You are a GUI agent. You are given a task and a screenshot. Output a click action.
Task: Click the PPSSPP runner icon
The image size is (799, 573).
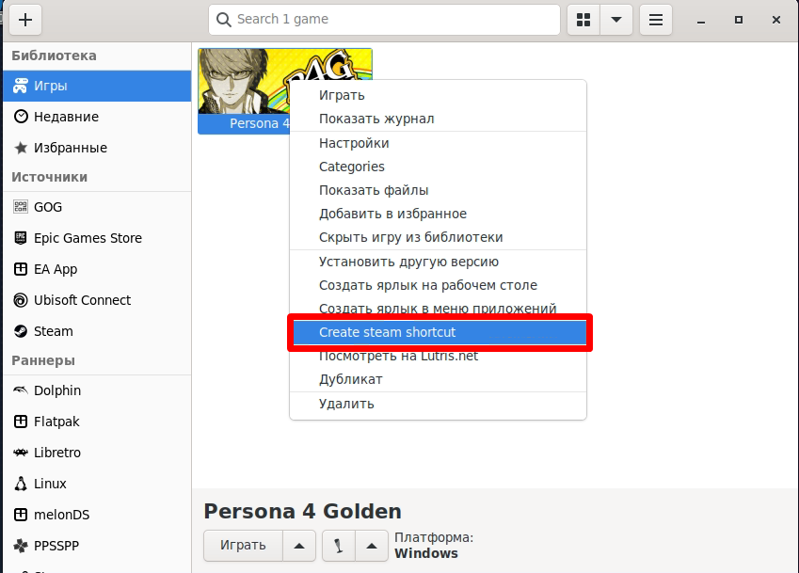coord(21,546)
